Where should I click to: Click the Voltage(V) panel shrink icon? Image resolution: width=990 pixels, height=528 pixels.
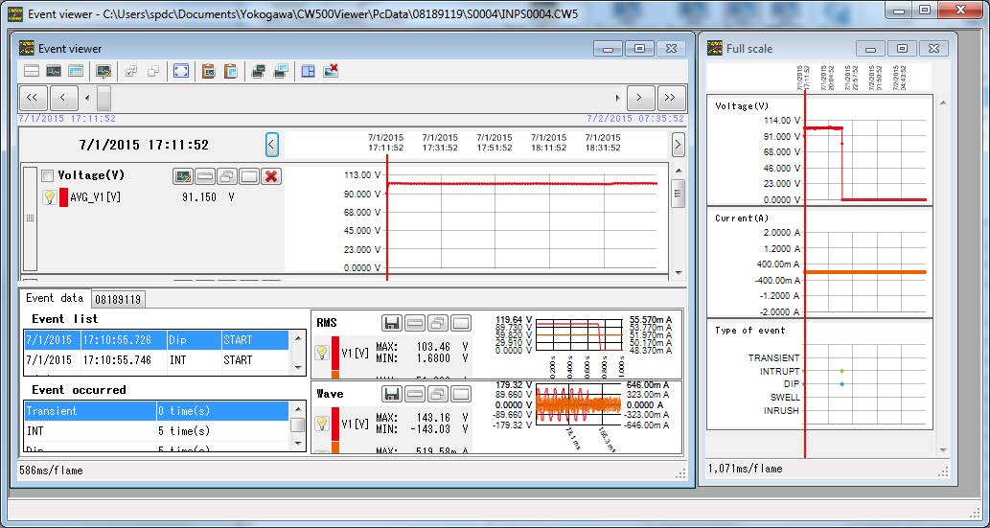204,175
